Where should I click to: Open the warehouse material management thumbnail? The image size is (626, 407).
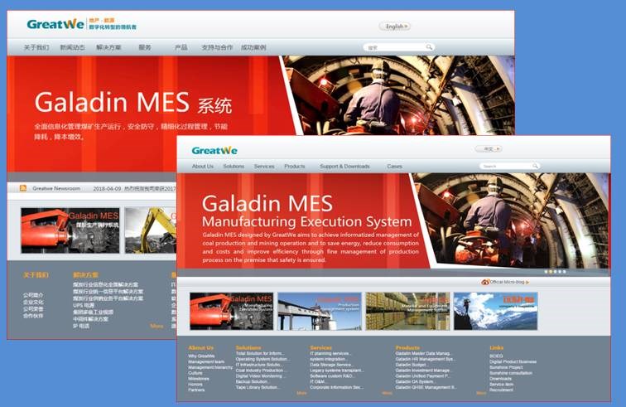point(407,311)
